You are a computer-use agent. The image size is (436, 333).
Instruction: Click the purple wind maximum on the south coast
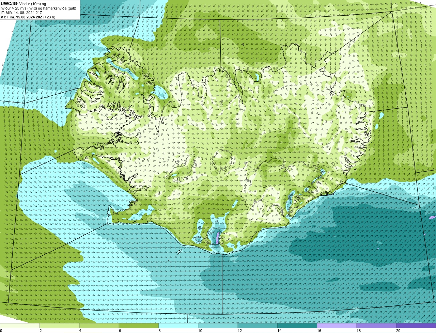point(218,238)
